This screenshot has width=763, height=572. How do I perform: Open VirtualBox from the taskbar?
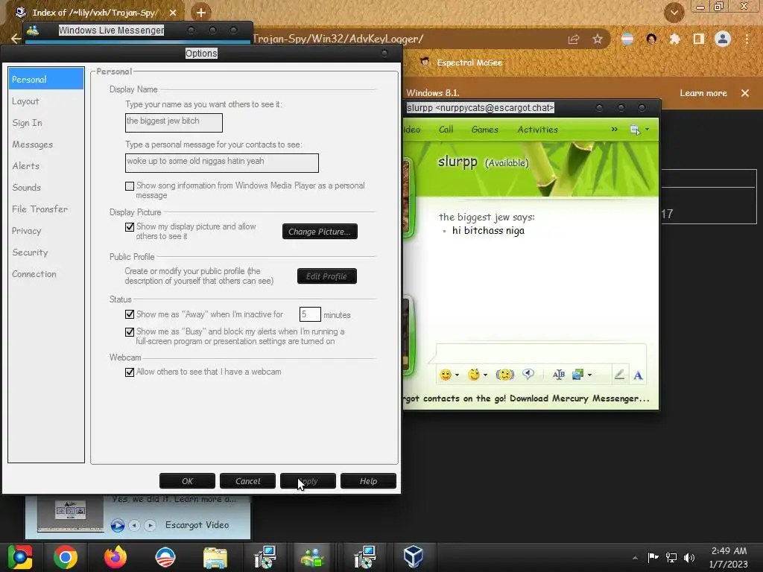pyautogui.click(x=413, y=556)
